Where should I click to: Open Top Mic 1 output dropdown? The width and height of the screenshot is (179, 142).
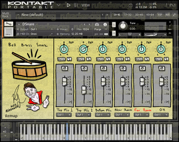(x=64, y=115)
